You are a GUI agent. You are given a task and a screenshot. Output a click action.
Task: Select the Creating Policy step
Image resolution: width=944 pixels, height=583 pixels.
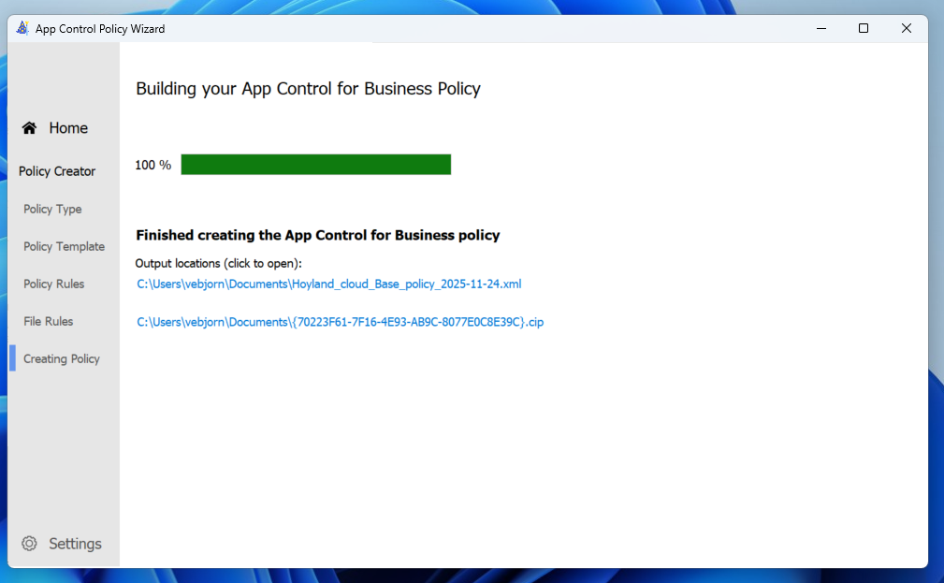click(62, 358)
